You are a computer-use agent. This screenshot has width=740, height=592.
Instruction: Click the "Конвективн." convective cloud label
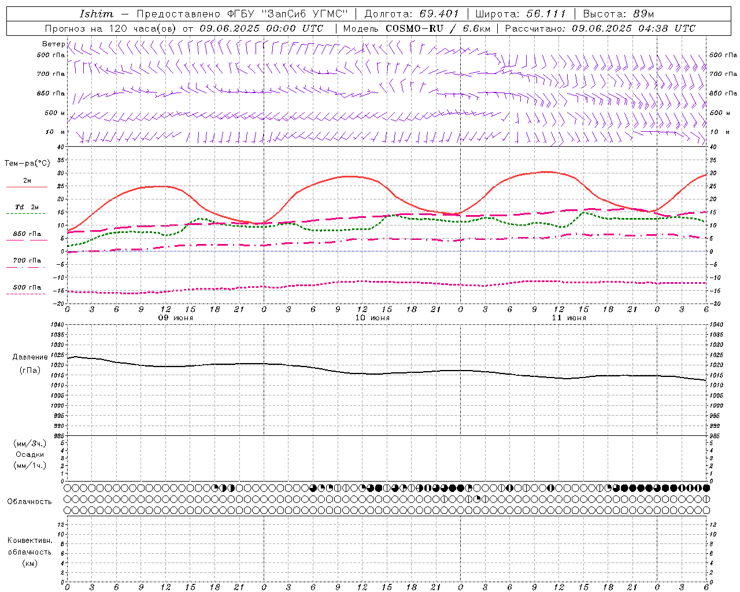click(x=29, y=541)
